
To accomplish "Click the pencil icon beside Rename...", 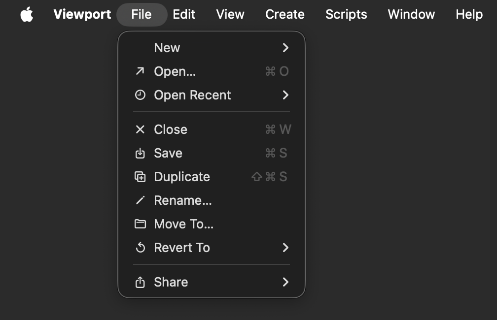I will pos(140,200).
